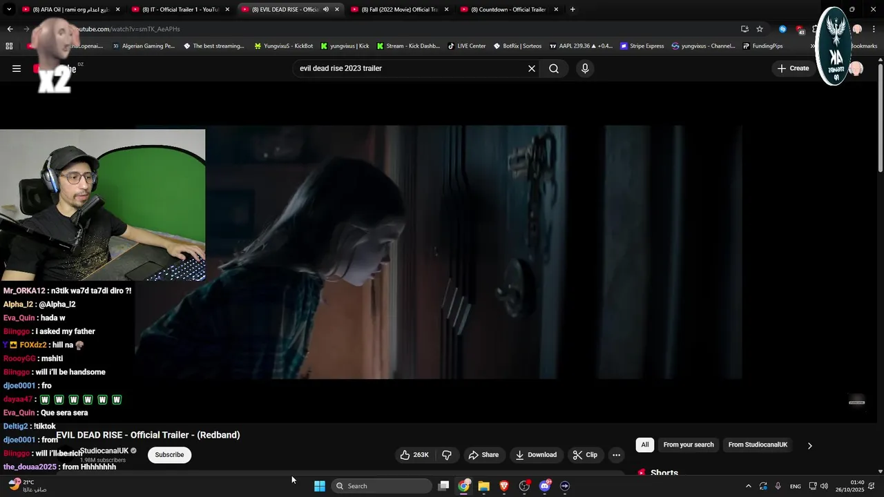Open 'AAPL 239.36' TradingView bookmark
The height and width of the screenshot is (497, 884).
[581, 46]
